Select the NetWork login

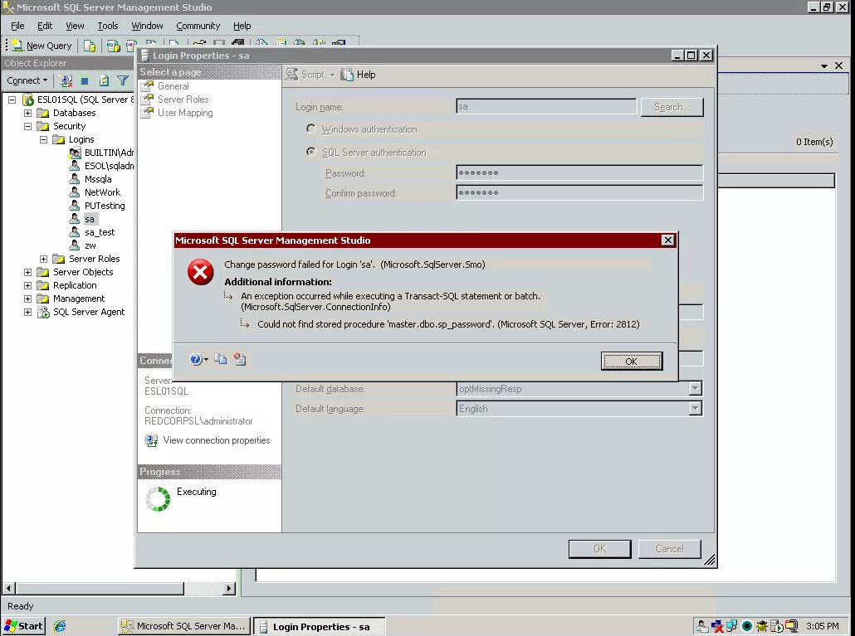(102, 192)
